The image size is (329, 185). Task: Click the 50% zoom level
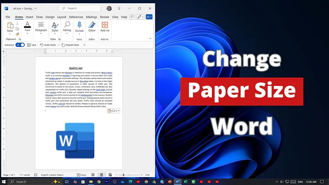(147, 175)
